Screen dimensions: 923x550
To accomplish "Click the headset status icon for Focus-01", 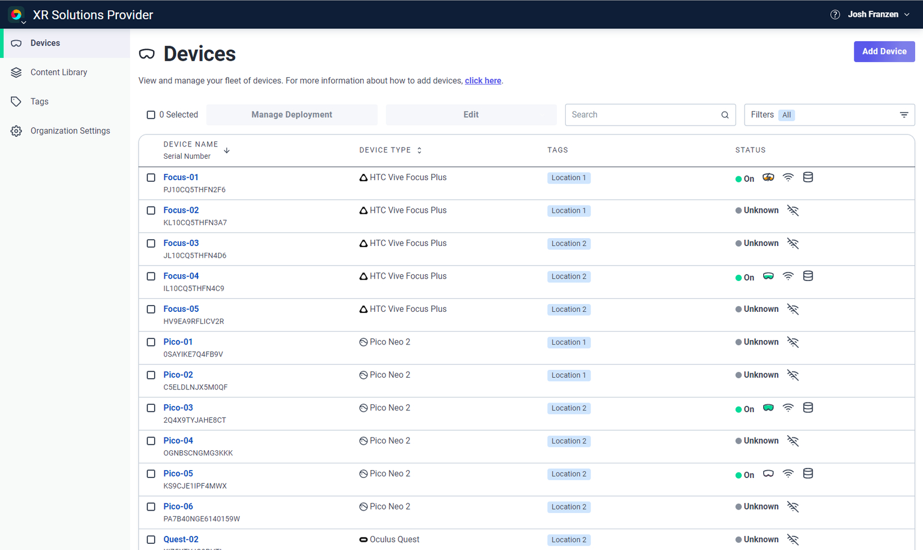I will (768, 177).
